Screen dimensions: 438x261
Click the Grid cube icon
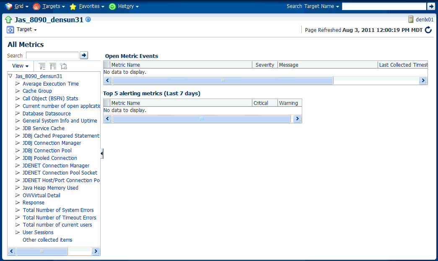(x=9, y=6)
